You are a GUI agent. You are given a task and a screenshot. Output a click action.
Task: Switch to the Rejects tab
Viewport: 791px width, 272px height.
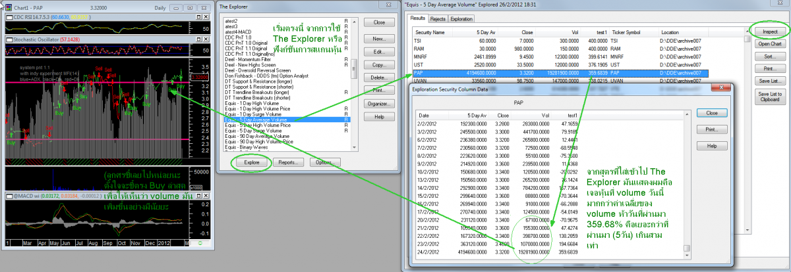click(438, 19)
